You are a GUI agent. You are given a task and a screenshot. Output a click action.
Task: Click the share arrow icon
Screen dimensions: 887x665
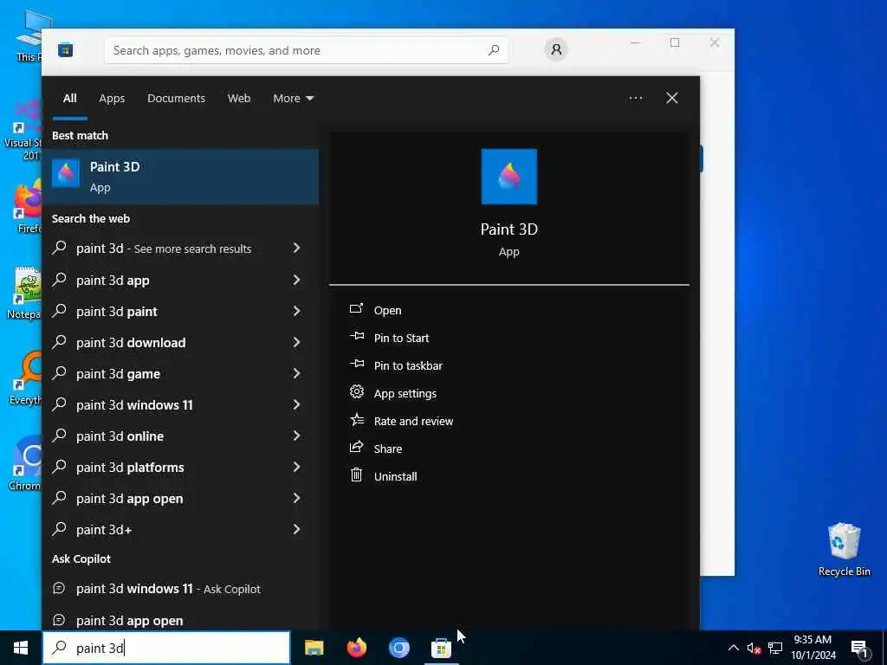(x=356, y=447)
